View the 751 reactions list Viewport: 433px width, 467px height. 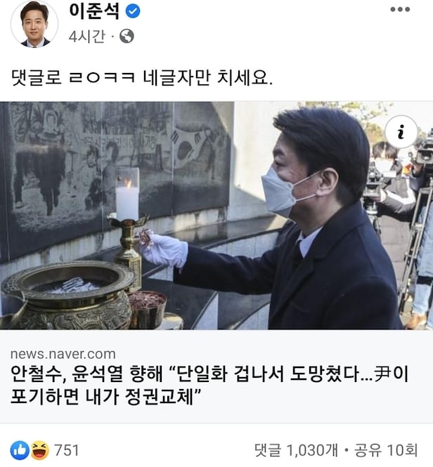[67, 450]
